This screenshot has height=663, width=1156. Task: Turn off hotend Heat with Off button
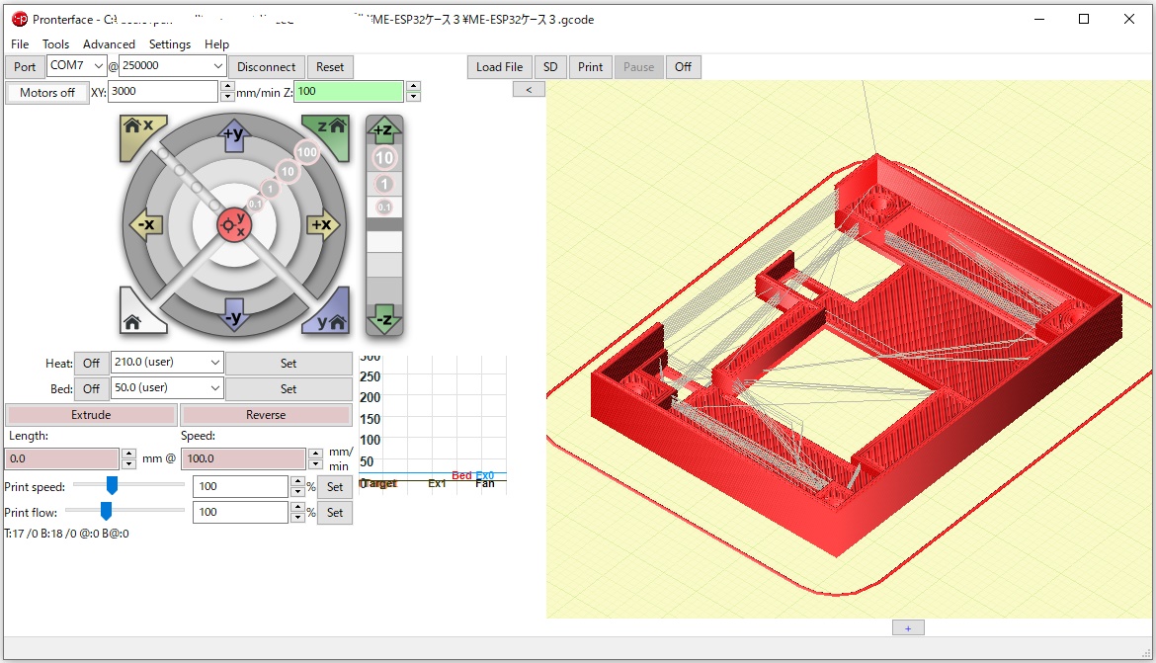[x=92, y=364]
